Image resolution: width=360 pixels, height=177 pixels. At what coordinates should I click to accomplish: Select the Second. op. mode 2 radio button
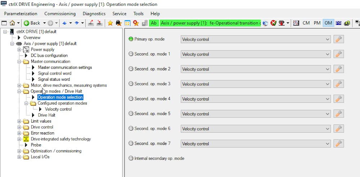131,69
